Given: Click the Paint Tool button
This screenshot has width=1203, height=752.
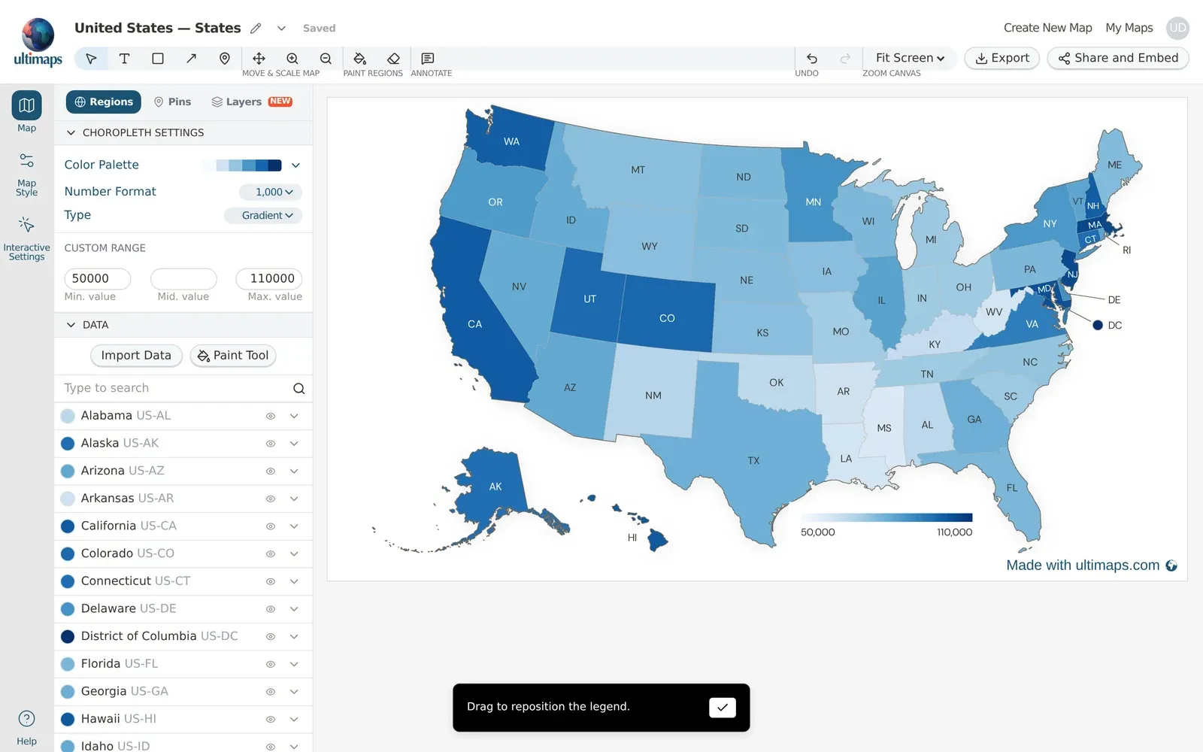Looking at the screenshot, I should click(x=233, y=356).
